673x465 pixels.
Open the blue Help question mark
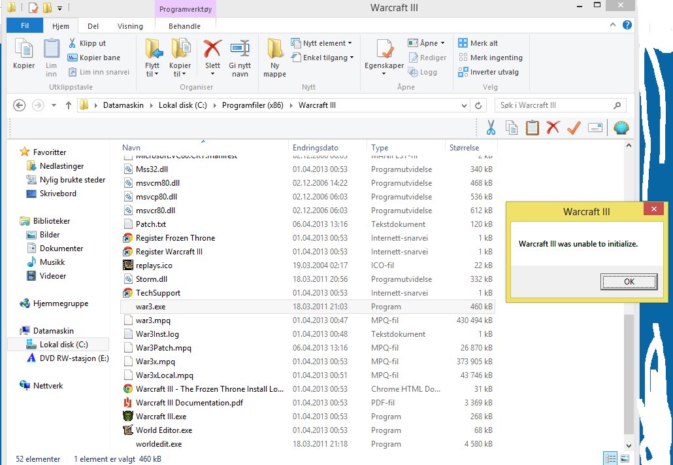pyautogui.click(x=627, y=25)
